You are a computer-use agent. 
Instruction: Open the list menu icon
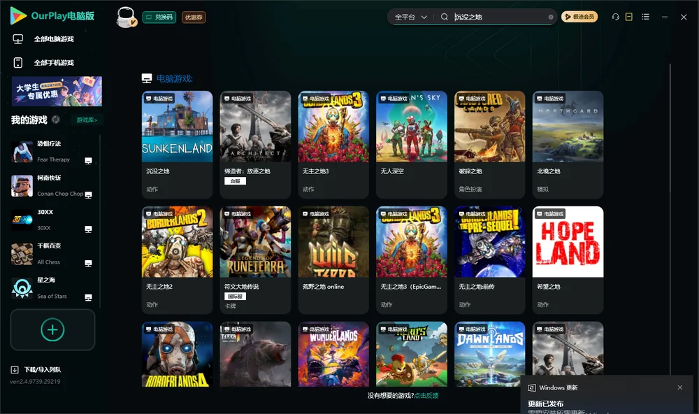(645, 17)
